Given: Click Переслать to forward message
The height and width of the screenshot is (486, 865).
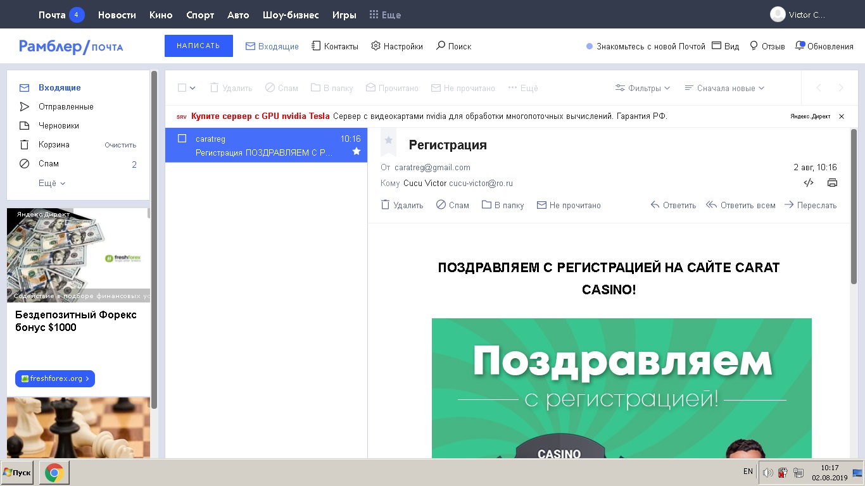Looking at the screenshot, I should coord(811,205).
